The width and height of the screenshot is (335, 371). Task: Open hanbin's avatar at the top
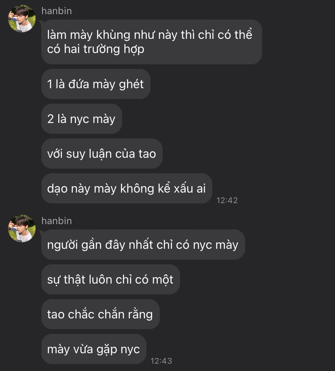pyautogui.click(x=22, y=19)
